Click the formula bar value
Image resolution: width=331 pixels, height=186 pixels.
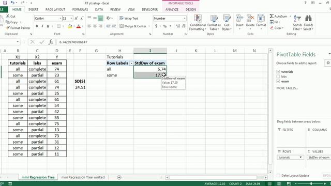pos(73,42)
